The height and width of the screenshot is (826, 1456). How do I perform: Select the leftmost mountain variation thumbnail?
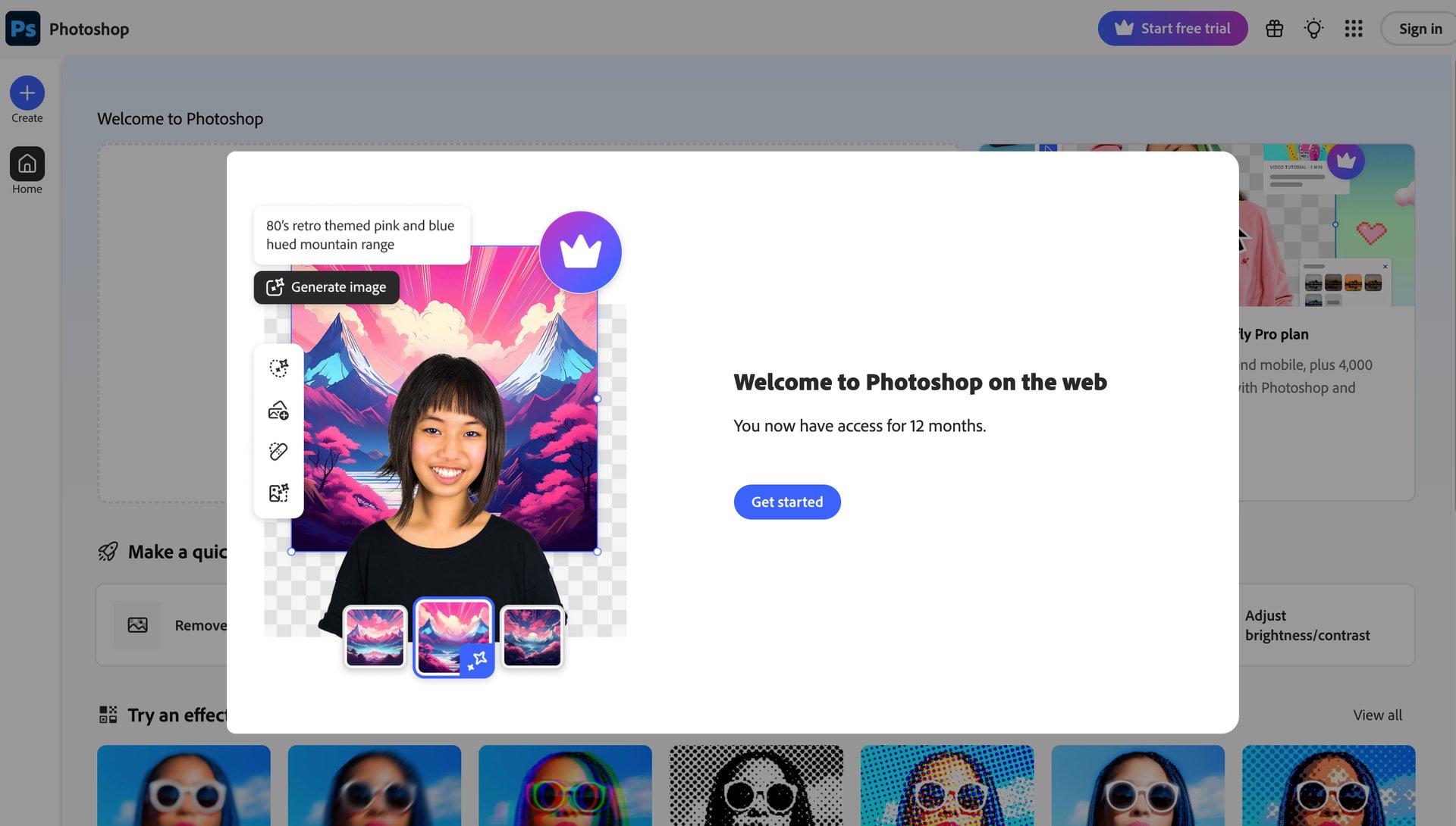(x=375, y=637)
